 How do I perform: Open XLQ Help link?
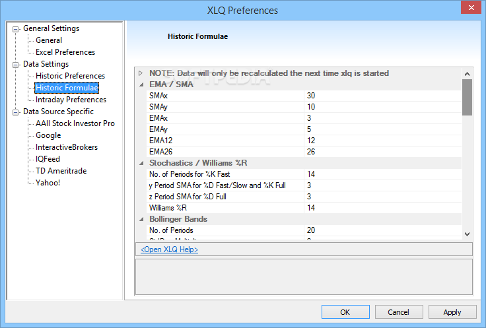point(169,249)
